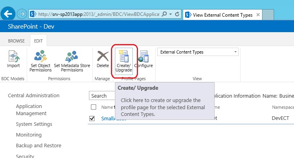This screenshot has height=158, width=294.
Task: Click the address bar search magnifier icon
Action: pyautogui.click(x=164, y=14)
